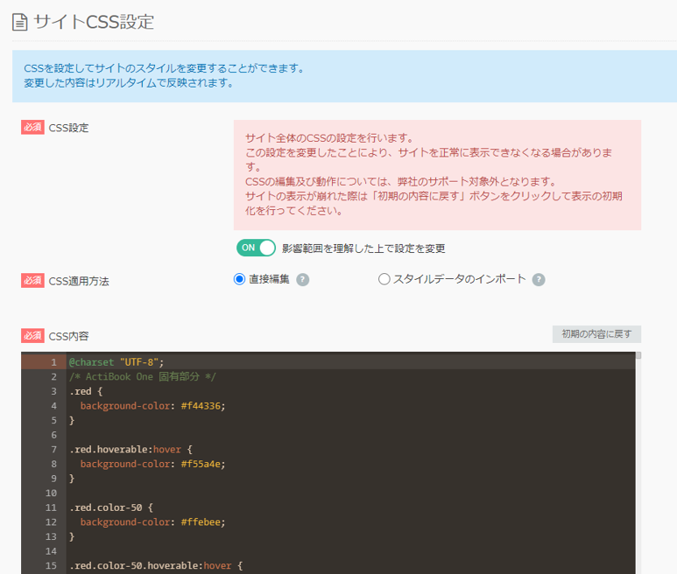Click line number 1 in the gutter
Screen dimensions: 677x574
coord(53,362)
